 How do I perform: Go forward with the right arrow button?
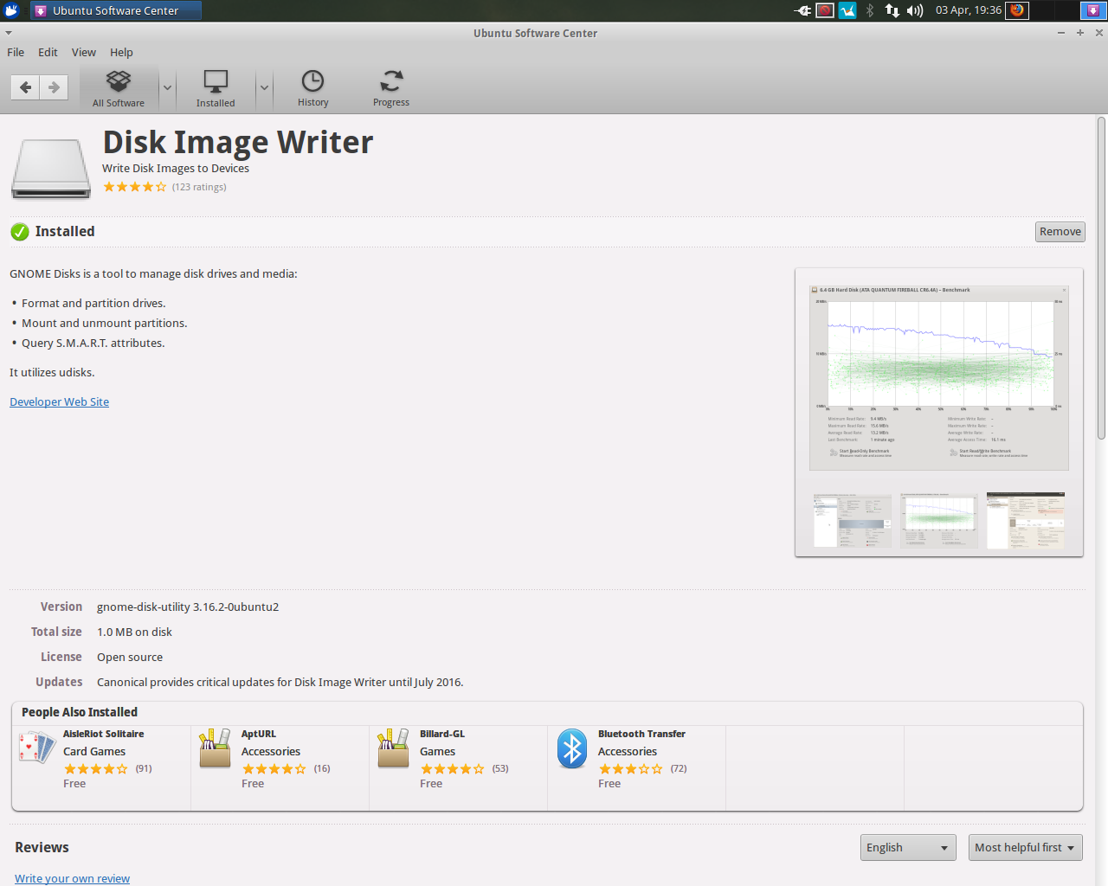[x=54, y=87]
